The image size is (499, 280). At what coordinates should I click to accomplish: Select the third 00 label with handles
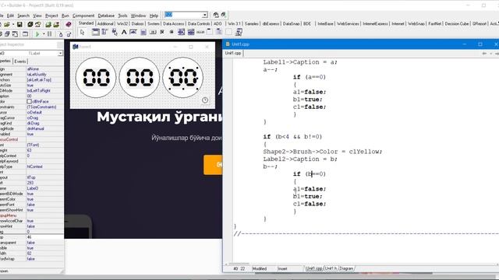(x=183, y=78)
